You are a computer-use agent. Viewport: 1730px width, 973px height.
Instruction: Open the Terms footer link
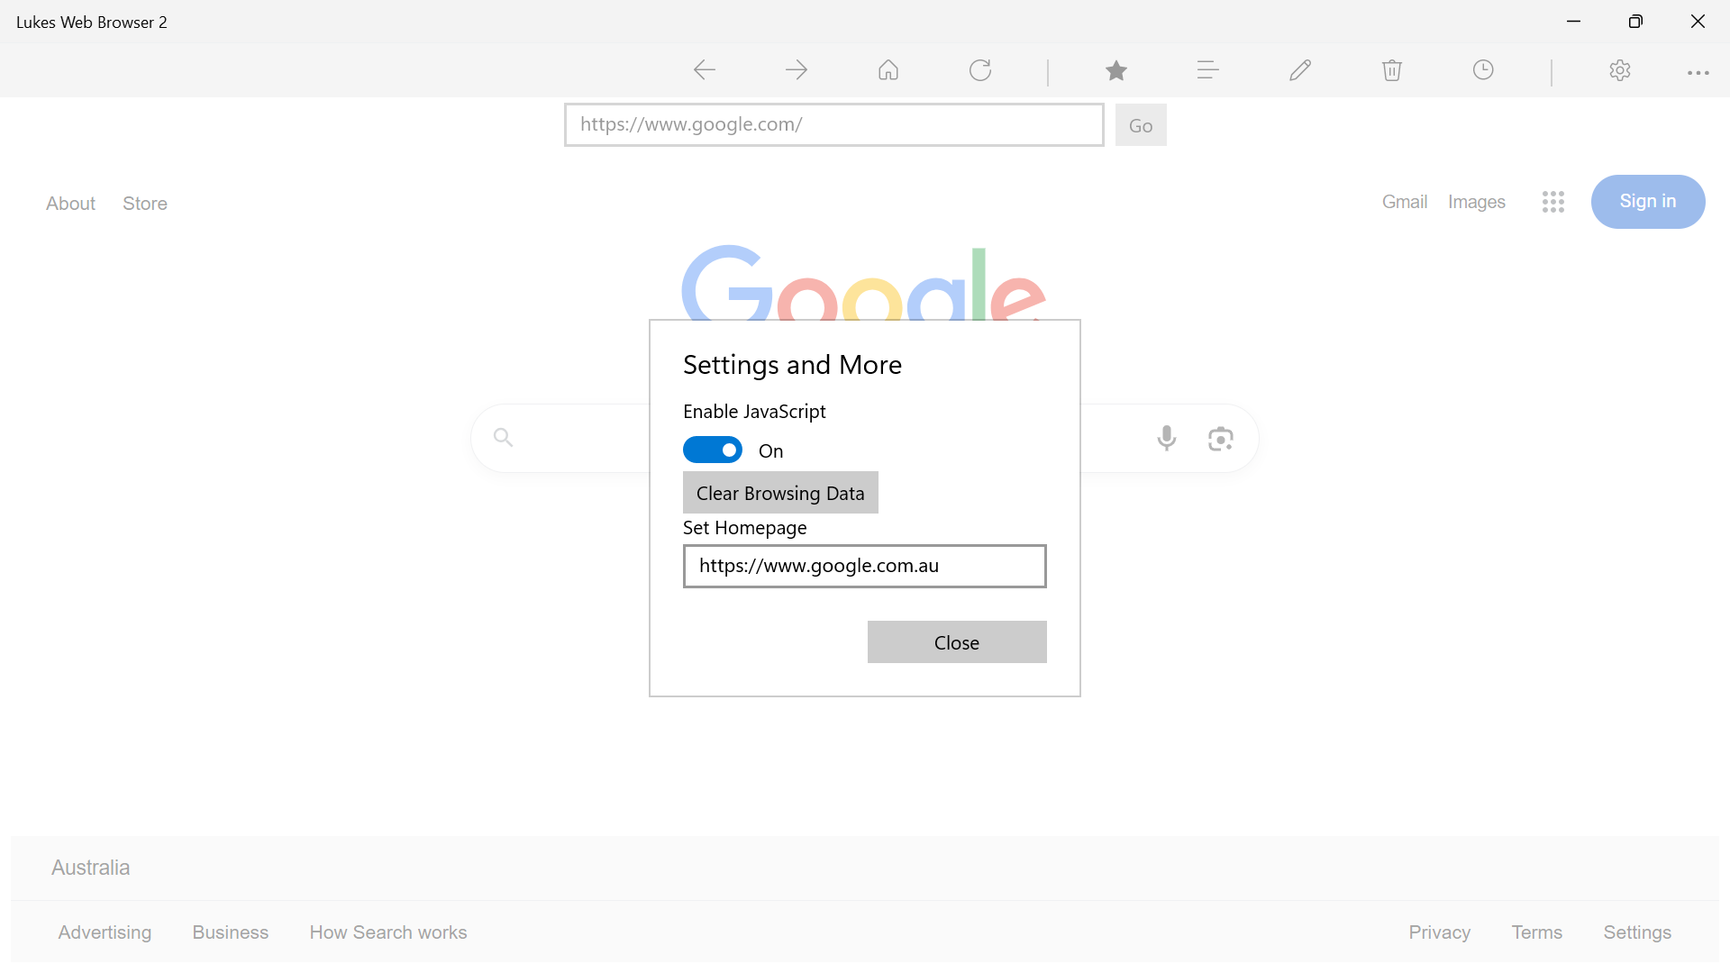[x=1537, y=932]
